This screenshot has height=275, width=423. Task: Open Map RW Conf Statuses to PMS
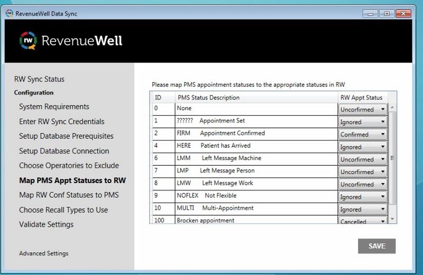[x=69, y=195]
